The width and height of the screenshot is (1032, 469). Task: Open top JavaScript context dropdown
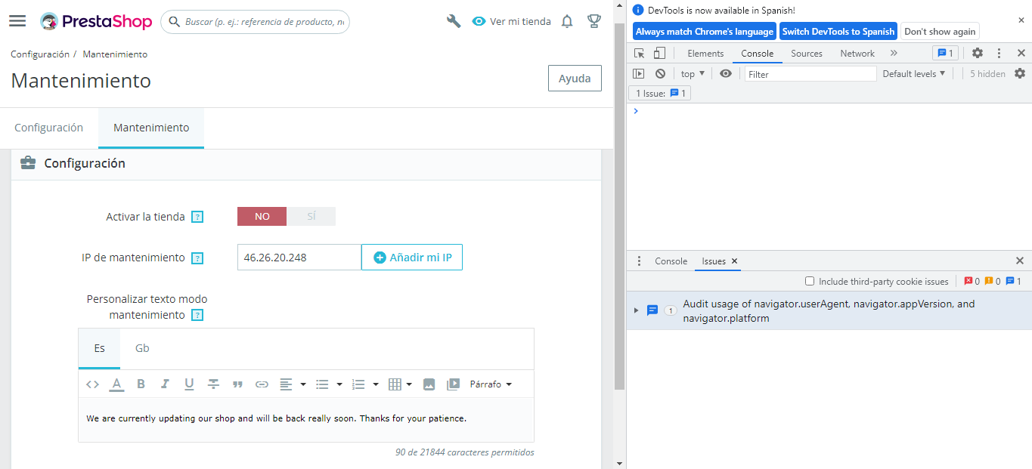click(x=693, y=74)
